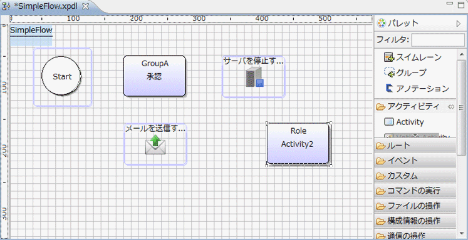
Task: Expand the ファイルの操作 drawer
Action: coord(415,206)
